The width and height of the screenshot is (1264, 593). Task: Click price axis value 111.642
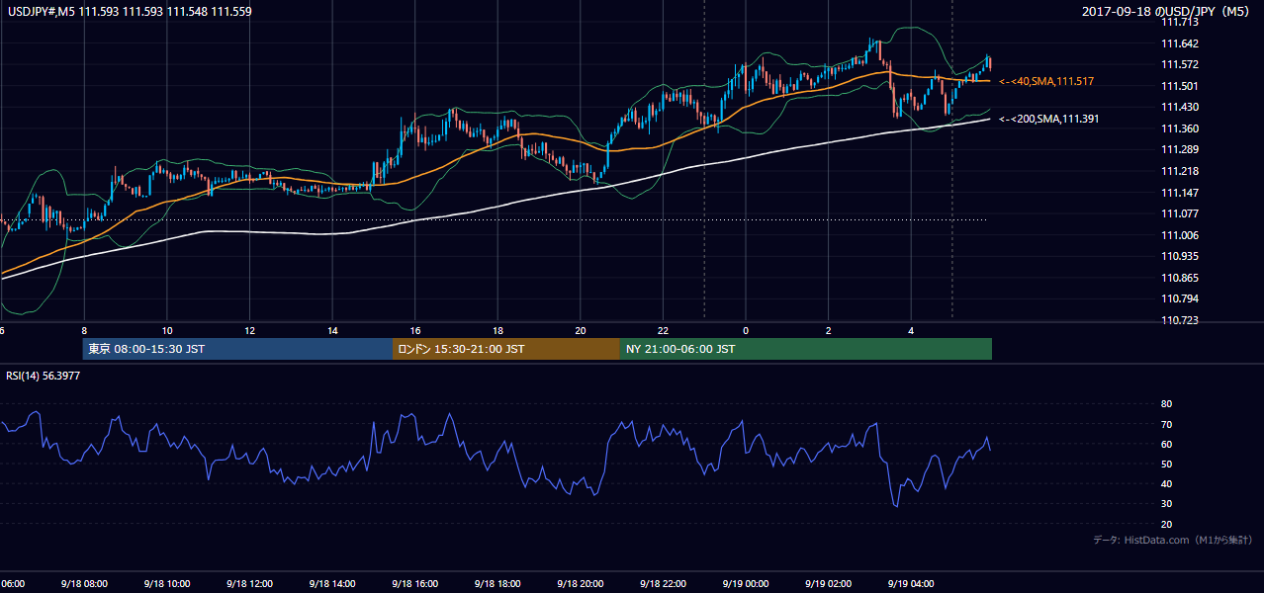[1180, 43]
